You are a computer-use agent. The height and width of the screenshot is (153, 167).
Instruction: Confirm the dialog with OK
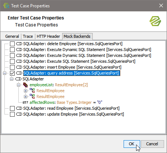click(132, 144)
